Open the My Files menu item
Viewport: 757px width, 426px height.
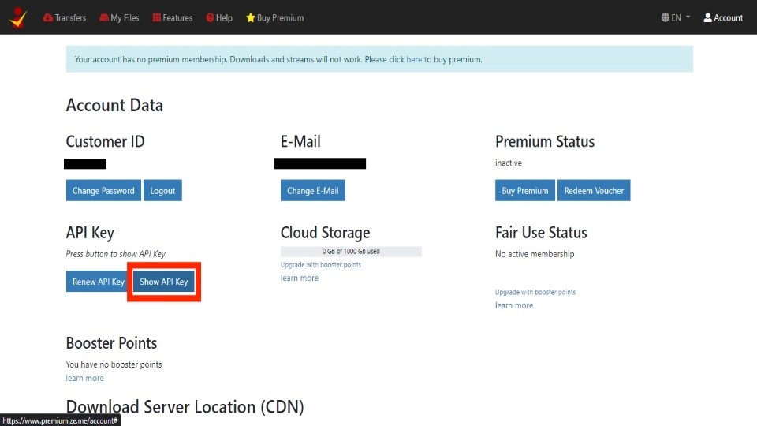pos(119,17)
